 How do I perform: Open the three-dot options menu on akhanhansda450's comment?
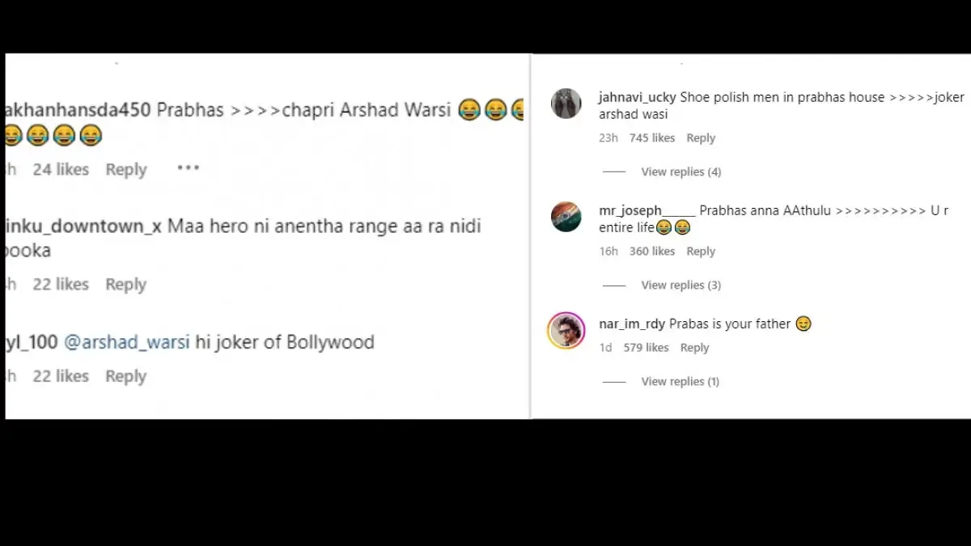pos(188,167)
